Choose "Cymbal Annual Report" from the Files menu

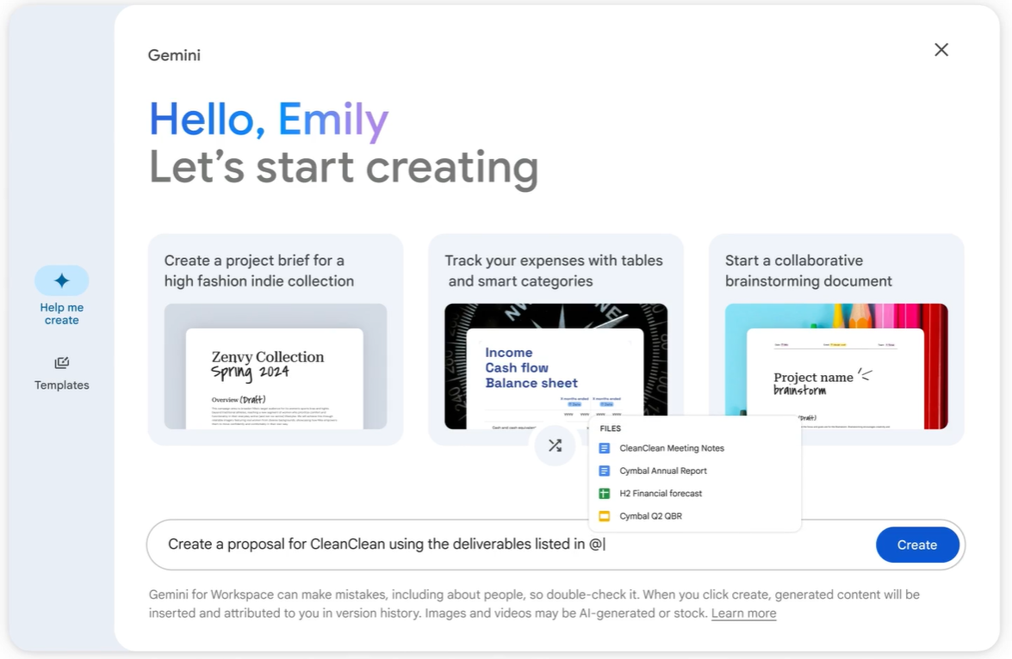click(663, 471)
